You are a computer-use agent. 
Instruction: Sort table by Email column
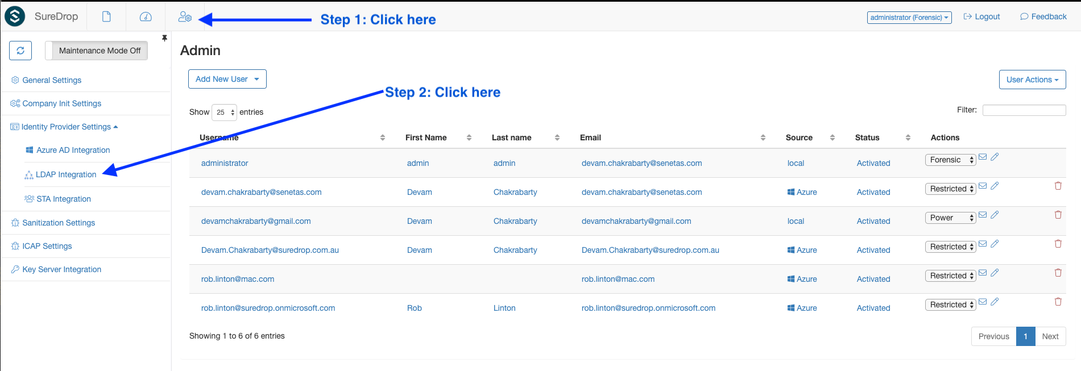point(672,137)
